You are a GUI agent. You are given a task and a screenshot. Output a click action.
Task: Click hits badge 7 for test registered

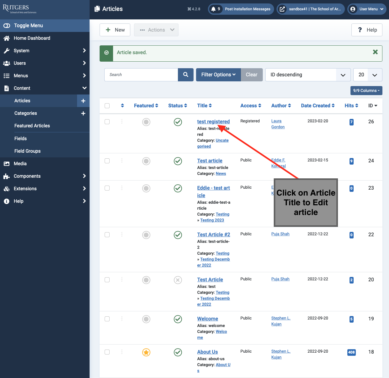[351, 122]
